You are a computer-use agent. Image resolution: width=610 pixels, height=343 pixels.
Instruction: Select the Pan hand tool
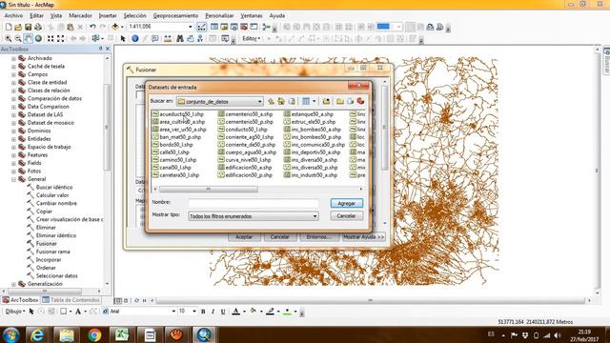tap(28, 38)
